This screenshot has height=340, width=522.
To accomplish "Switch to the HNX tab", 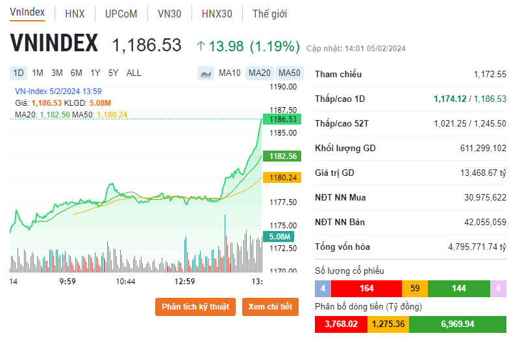I will click(x=75, y=14).
